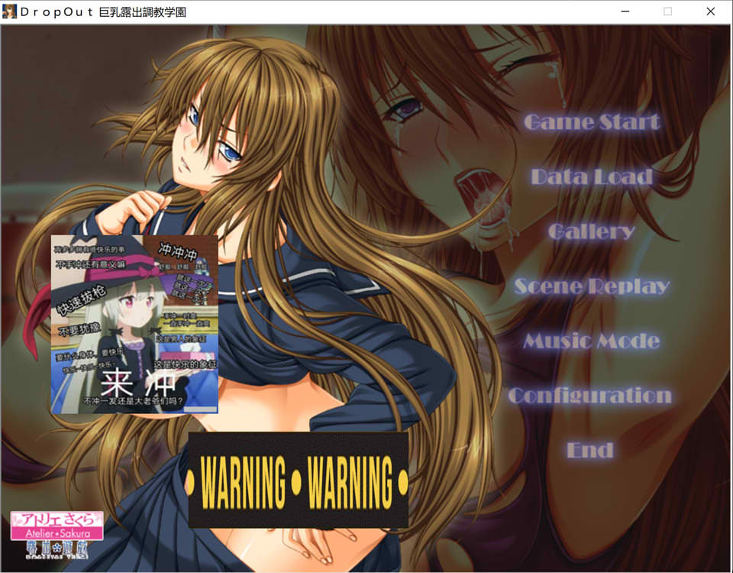Select Scene Replay
733x573 pixels.
click(592, 286)
